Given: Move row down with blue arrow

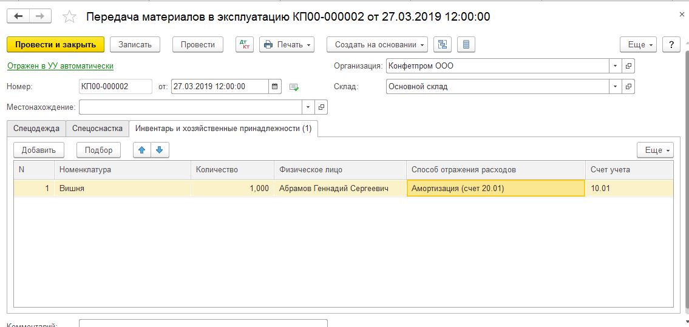Looking at the screenshot, I should [x=160, y=150].
